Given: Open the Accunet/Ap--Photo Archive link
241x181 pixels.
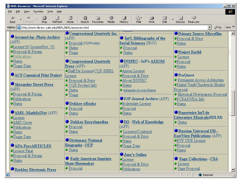Looking at the screenshot, I should pyautogui.click(x=37, y=37).
